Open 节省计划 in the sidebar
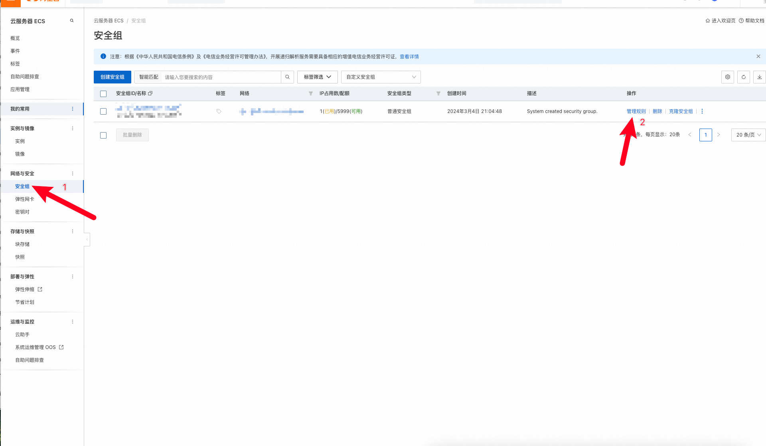 tap(25, 302)
